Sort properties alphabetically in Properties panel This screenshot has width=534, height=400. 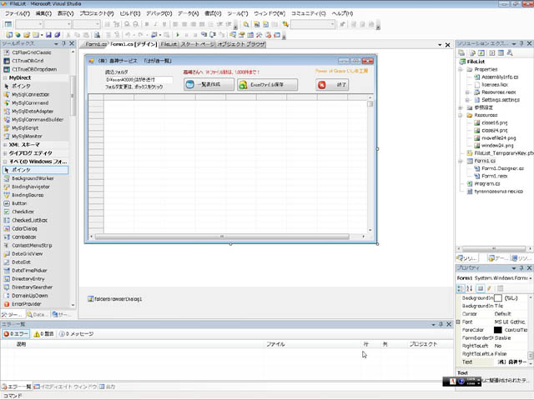[x=469, y=288]
